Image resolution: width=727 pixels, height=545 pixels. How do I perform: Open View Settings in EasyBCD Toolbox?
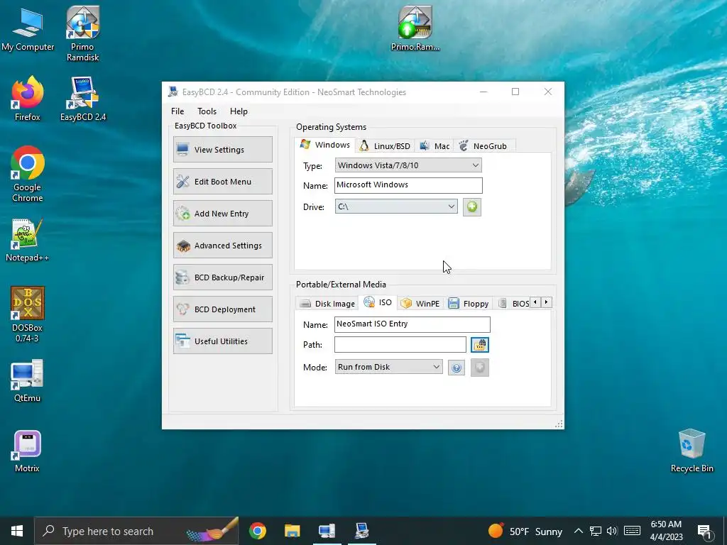222,149
